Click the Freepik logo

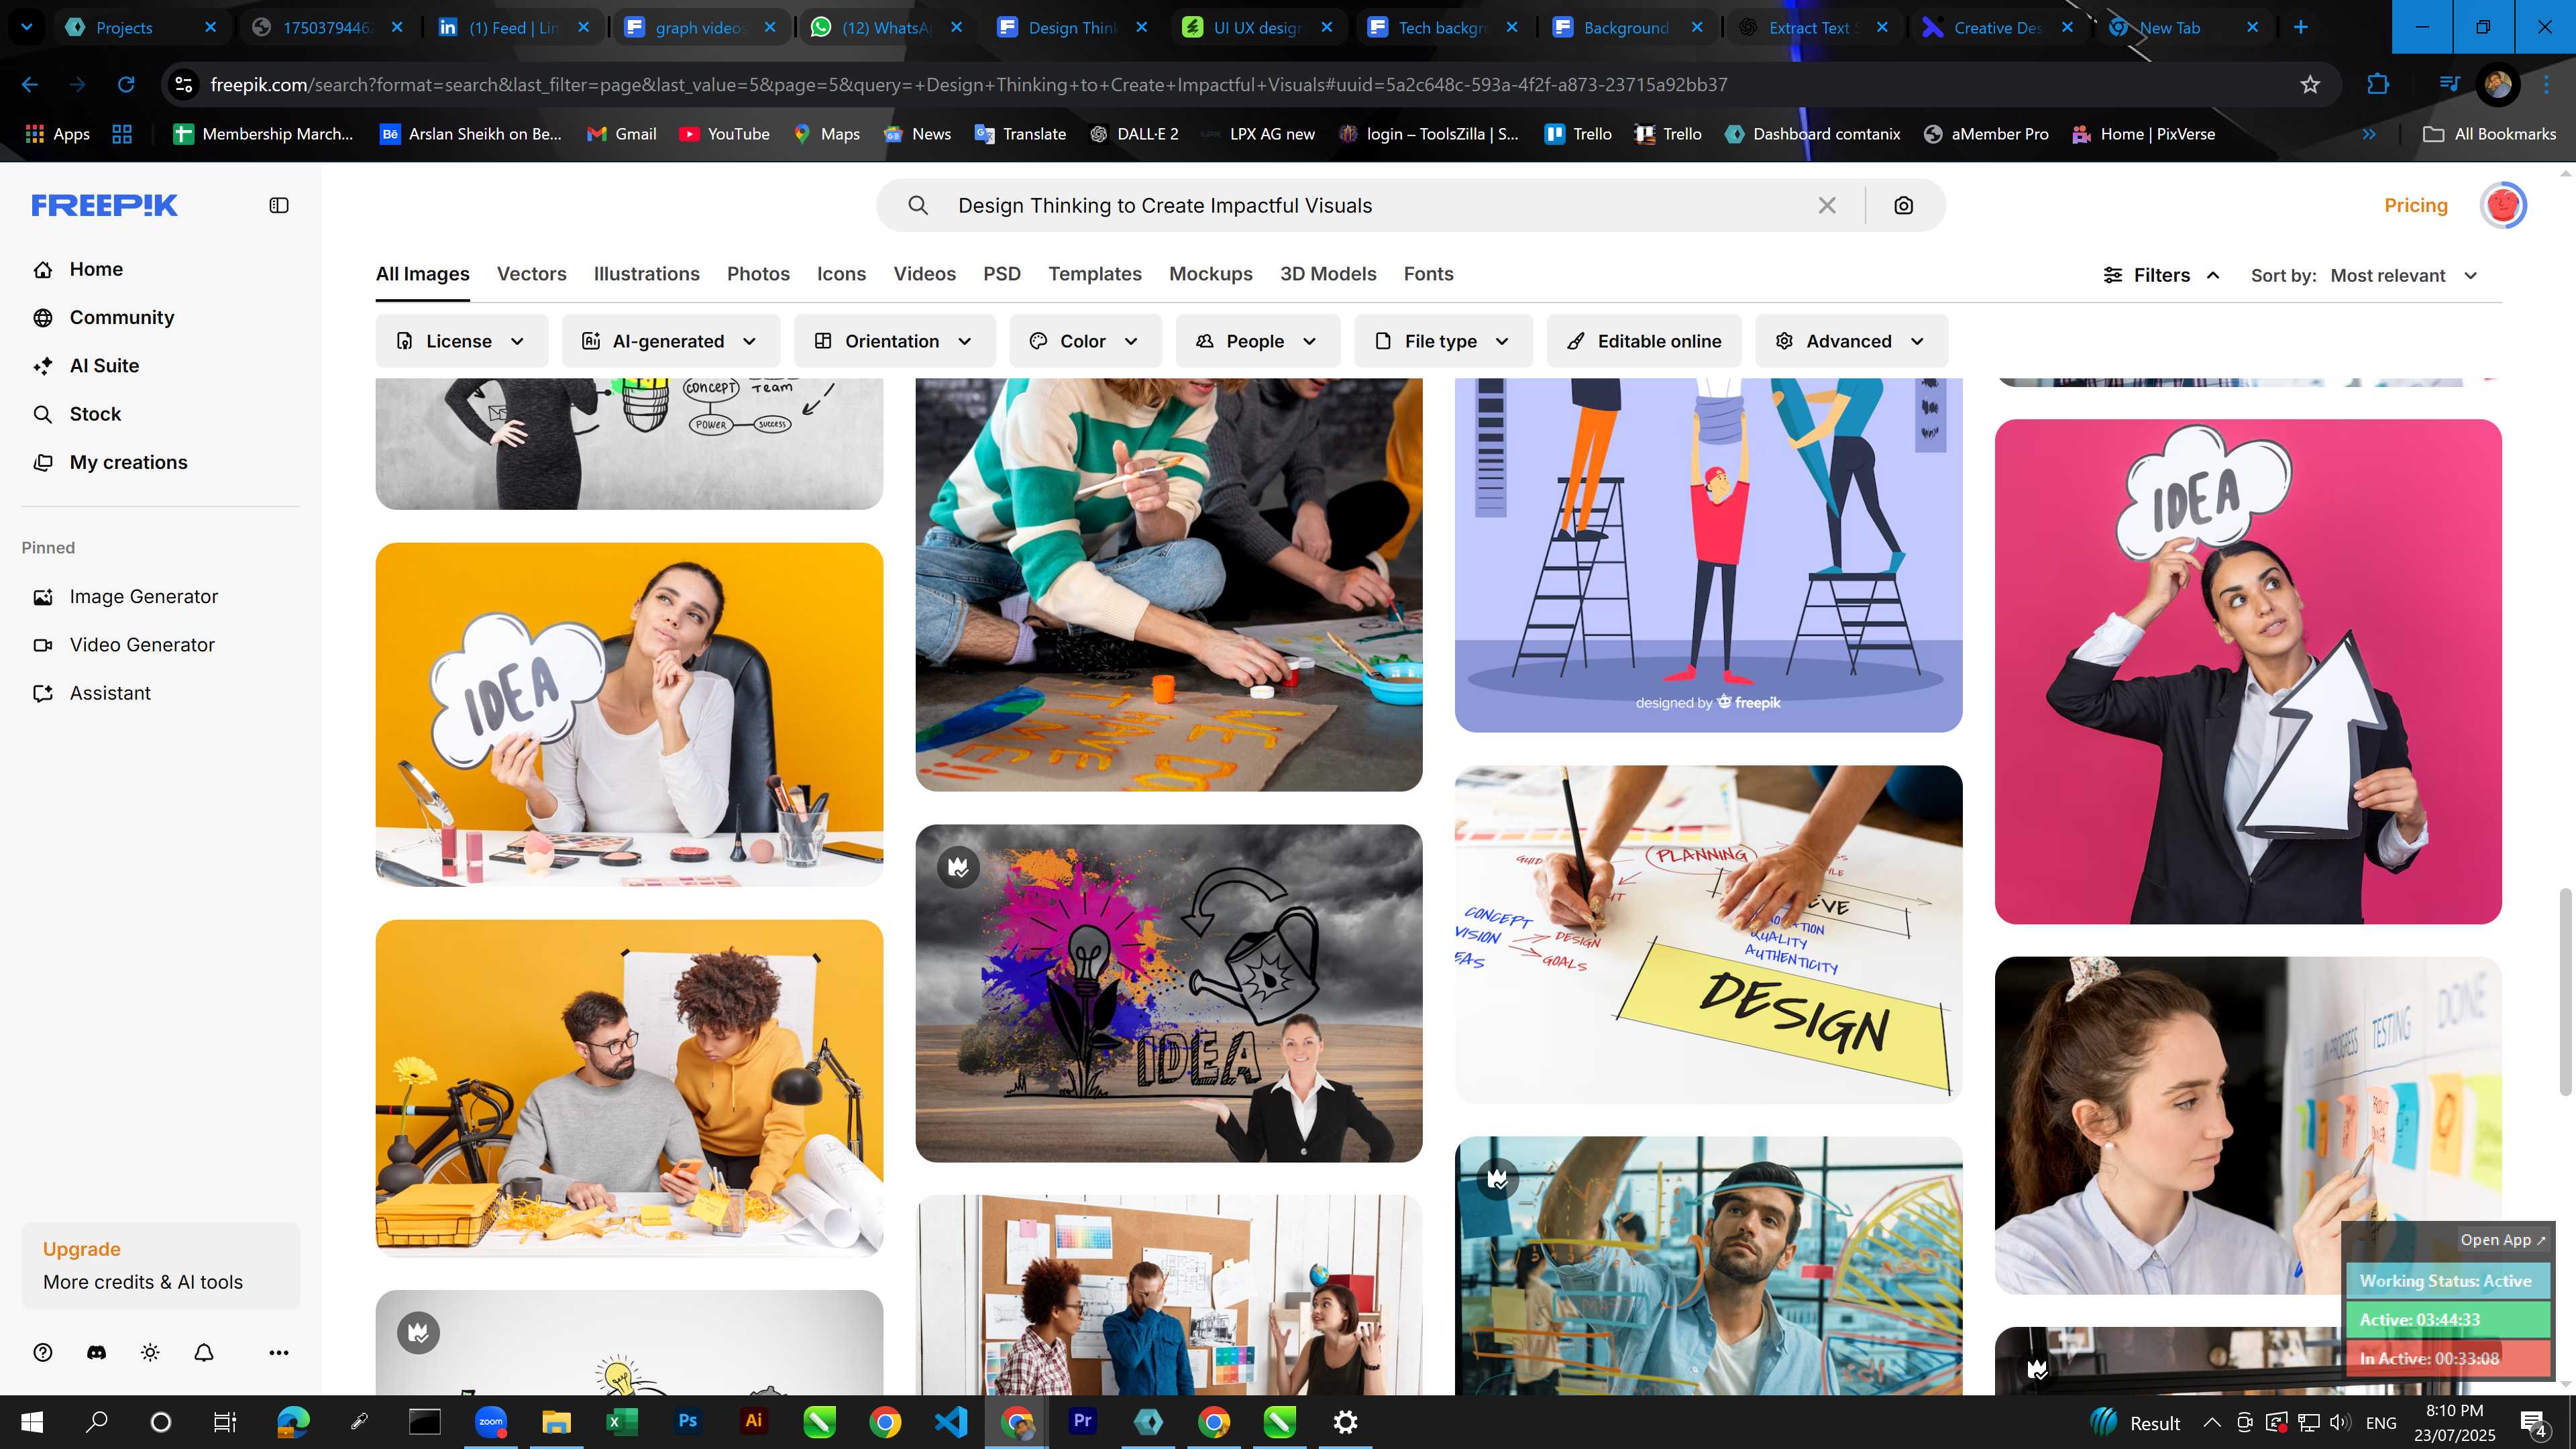tap(104, 205)
